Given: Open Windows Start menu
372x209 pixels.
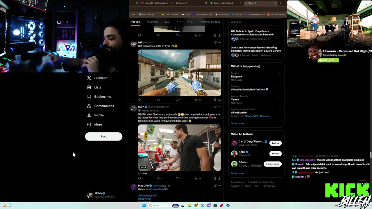Looking at the screenshot, I should 144,206.
